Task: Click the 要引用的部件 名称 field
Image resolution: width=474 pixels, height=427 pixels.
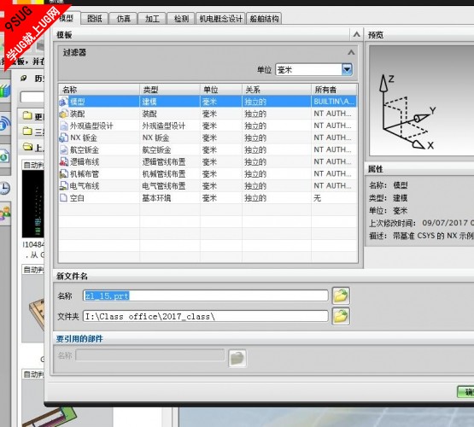Action: [x=150, y=355]
